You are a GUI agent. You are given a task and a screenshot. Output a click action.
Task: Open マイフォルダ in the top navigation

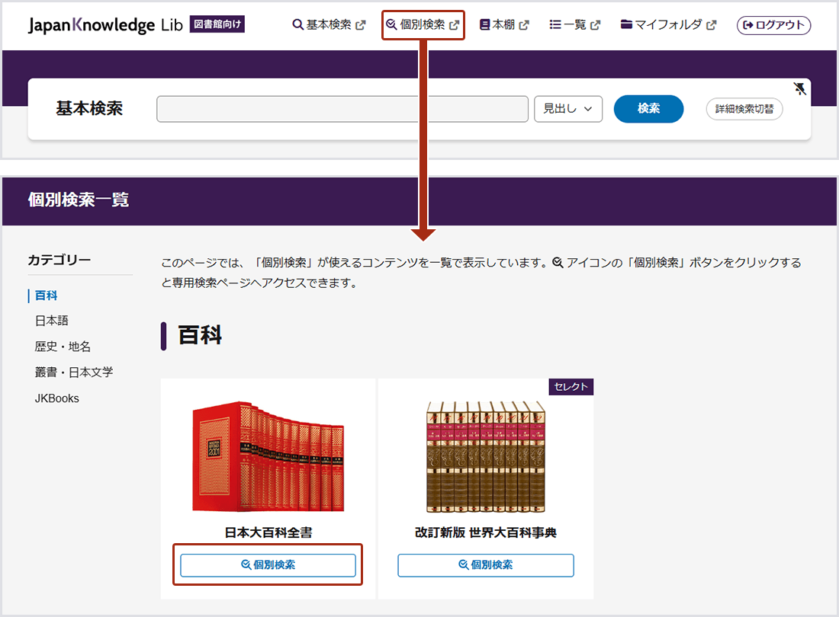(668, 24)
